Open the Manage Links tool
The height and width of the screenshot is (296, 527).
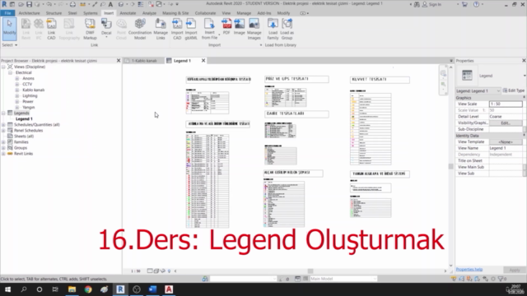coord(161,29)
